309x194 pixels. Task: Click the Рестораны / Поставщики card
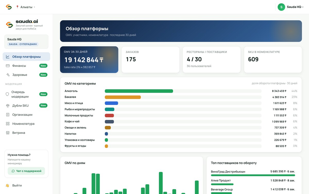212,60
